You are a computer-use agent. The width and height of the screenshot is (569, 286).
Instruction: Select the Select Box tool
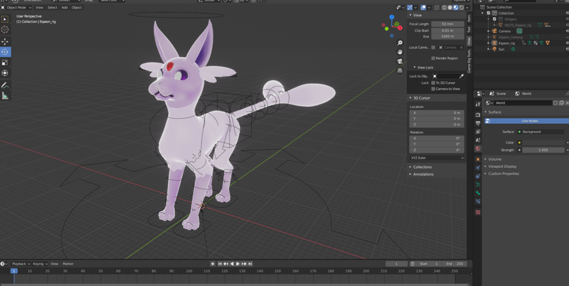click(5, 19)
